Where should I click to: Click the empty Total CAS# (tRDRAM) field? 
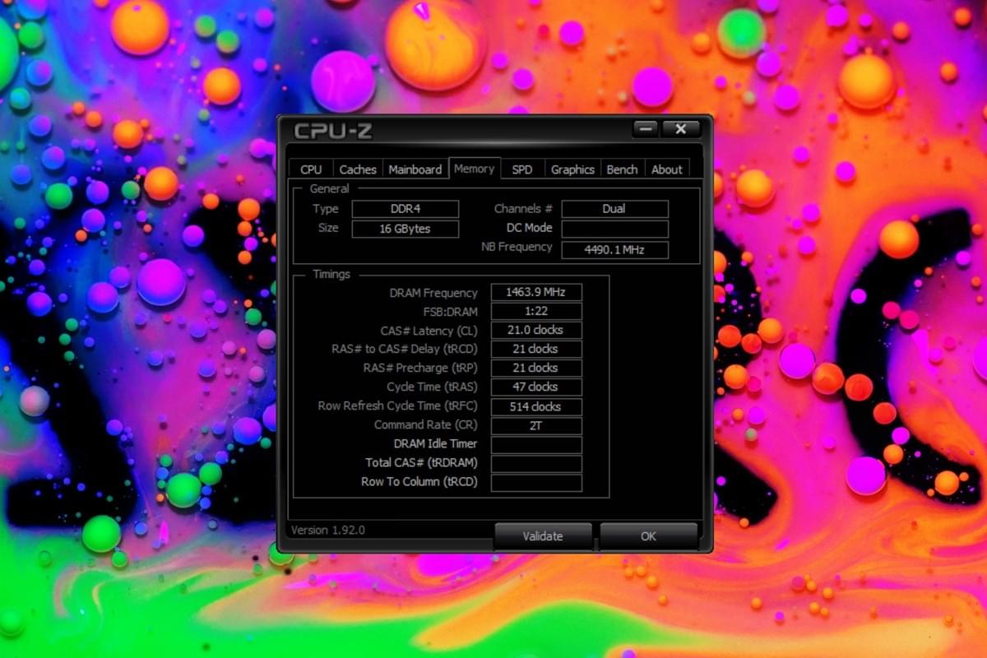point(536,463)
